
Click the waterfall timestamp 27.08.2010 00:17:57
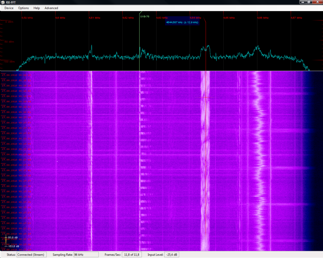[x=16, y=123]
